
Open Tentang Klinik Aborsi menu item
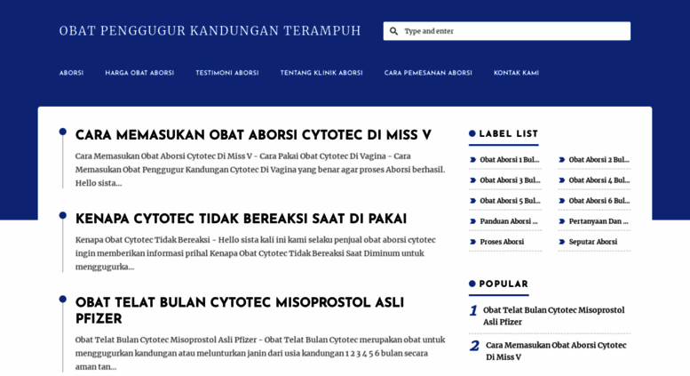click(x=321, y=73)
